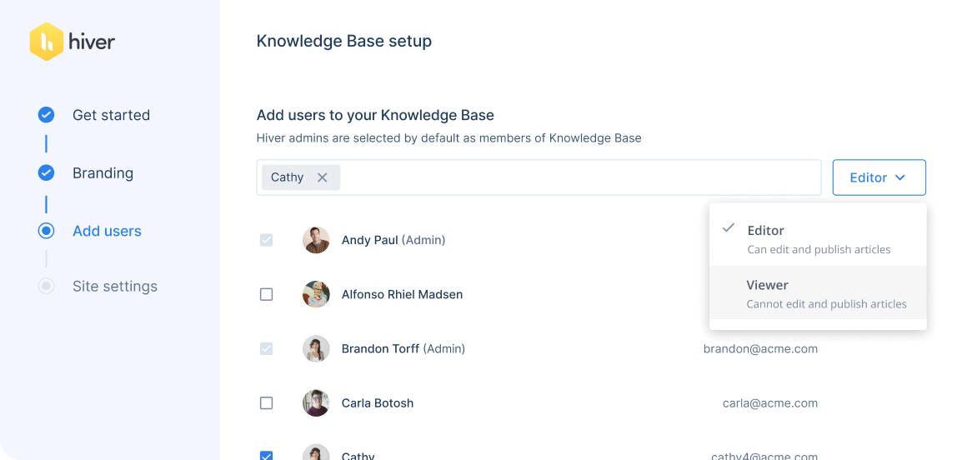Select the Carla Botosh checkbox
Viewport: 967px width, 460px height.
(x=267, y=402)
